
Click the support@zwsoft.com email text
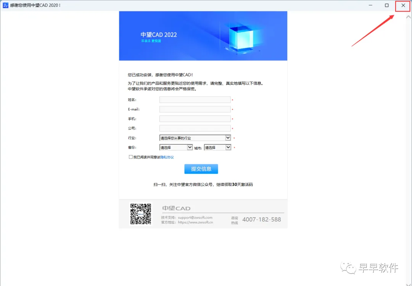click(x=195, y=217)
